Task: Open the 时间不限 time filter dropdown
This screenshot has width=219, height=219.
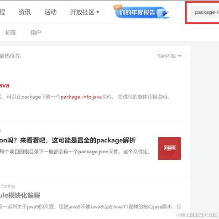Action: pos(169,56)
